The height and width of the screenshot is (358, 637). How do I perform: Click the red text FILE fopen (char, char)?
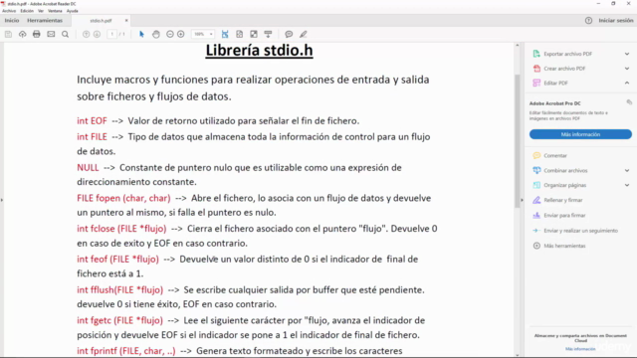click(x=123, y=199)
